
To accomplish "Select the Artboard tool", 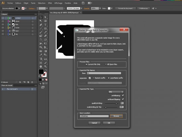I will (x=41, y=63).
